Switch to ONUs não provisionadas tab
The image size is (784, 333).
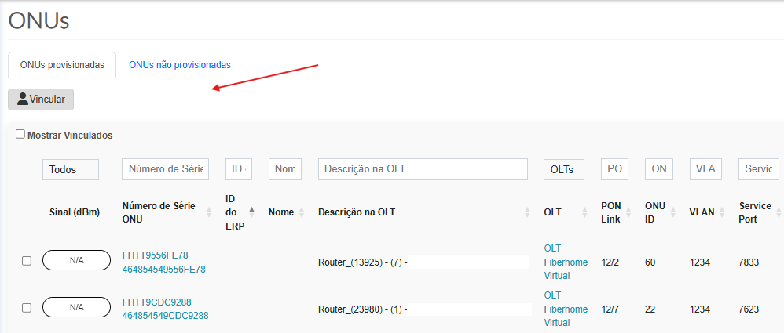[180, 65]
